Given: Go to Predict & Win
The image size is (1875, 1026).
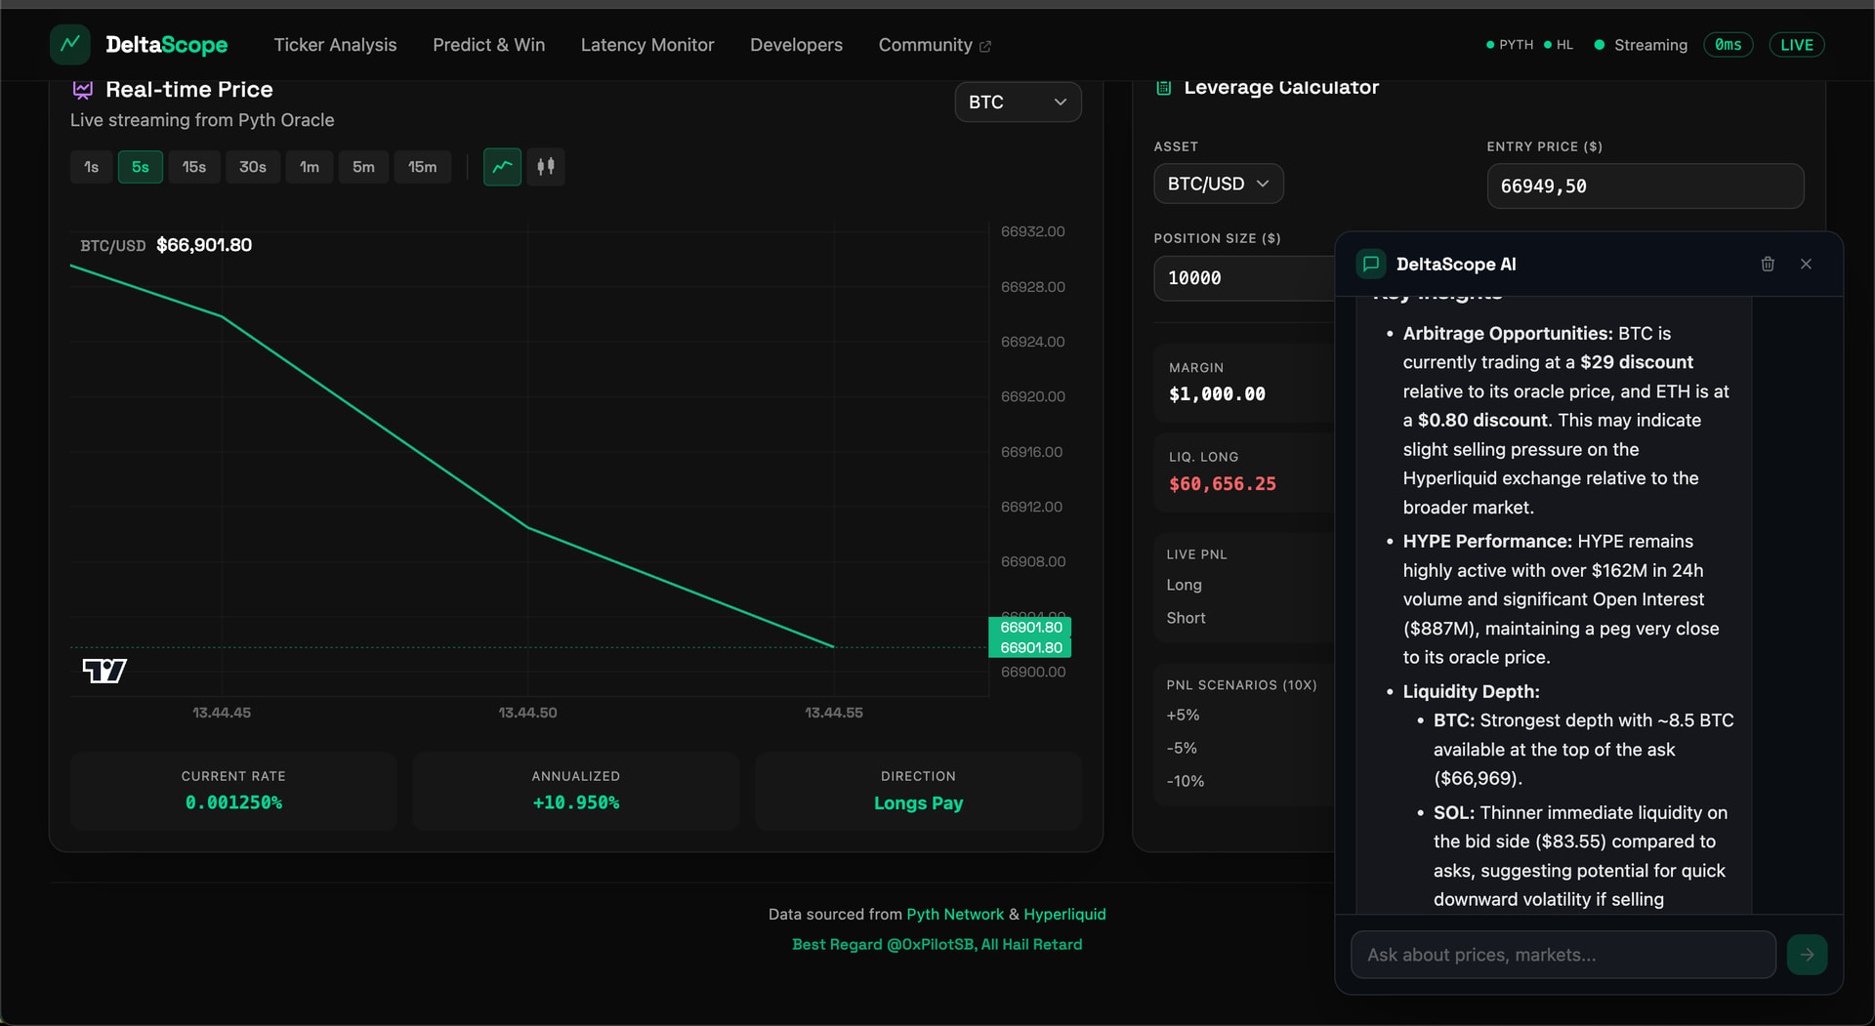Looking at the screenshot, I should [x=489, y=45].
